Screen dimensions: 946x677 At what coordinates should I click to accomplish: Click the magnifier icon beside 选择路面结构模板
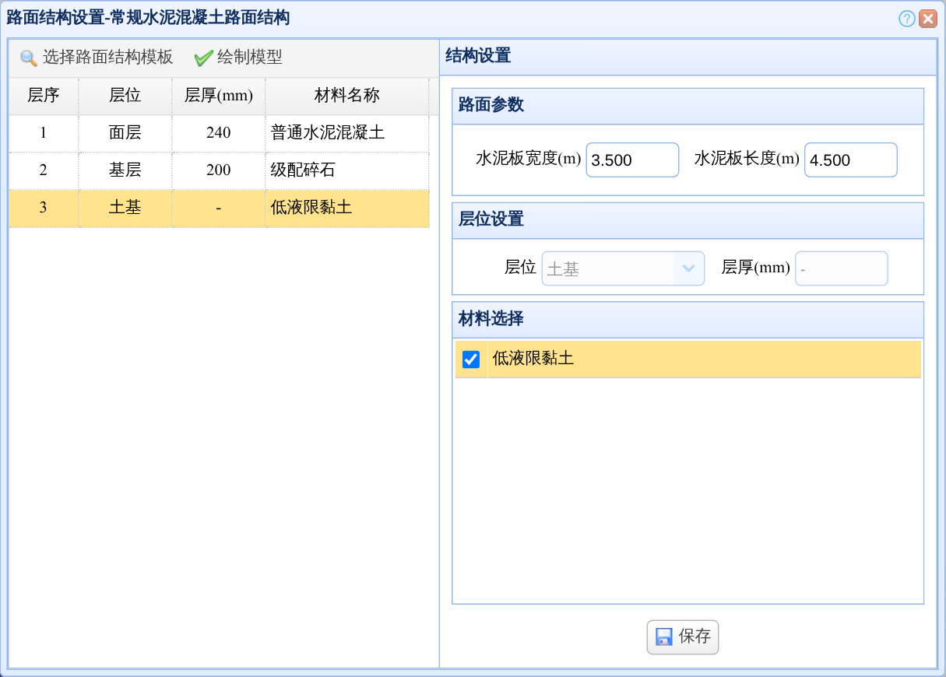pos(28,58)
